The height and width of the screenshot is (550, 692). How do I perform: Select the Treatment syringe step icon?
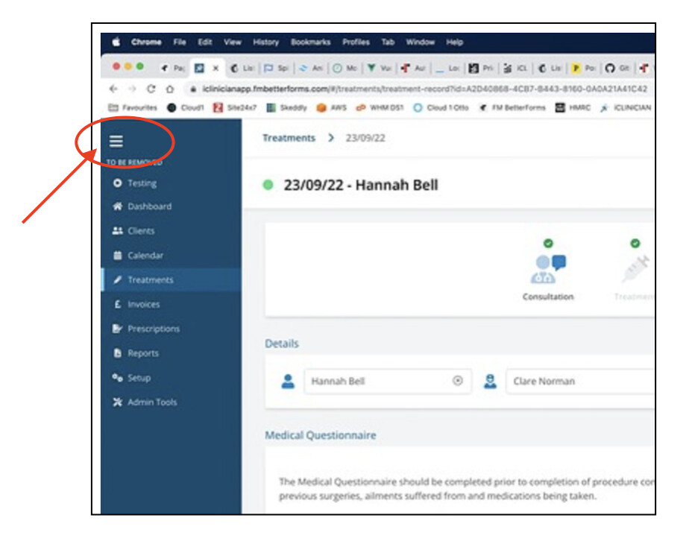pos(635,269)
